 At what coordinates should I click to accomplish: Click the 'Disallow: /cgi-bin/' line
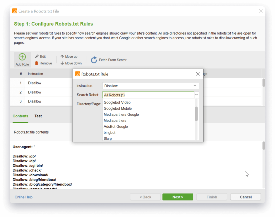click(28, 165)
